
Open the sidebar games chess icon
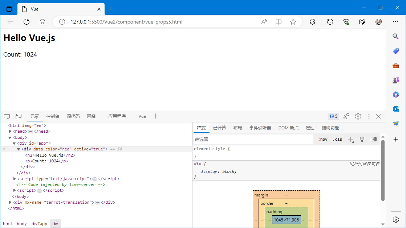(395, 80)
